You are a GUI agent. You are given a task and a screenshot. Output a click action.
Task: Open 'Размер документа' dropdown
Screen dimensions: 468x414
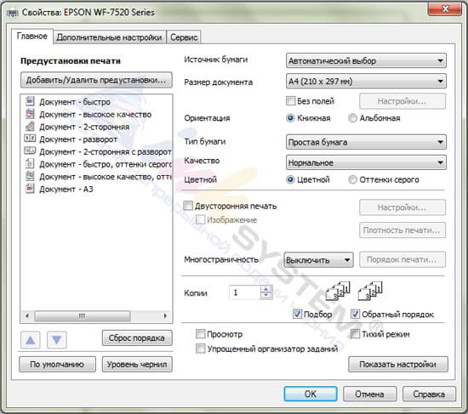(x=366, y=81)
